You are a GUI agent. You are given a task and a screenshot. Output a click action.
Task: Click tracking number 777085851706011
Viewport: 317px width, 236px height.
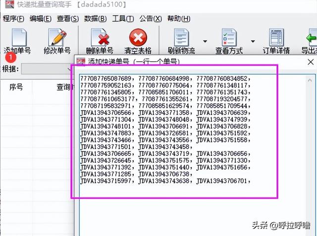click(164, 92)
